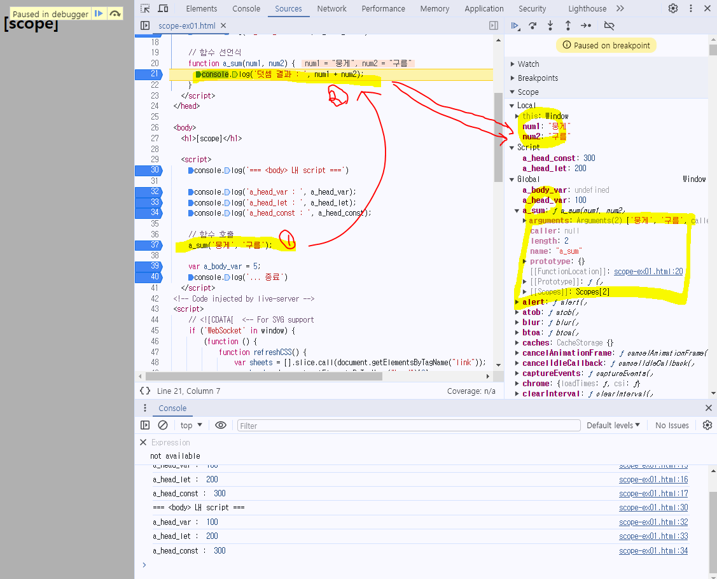
Task: Toggle the breakpoint on line 30
Action: [149, 170]
